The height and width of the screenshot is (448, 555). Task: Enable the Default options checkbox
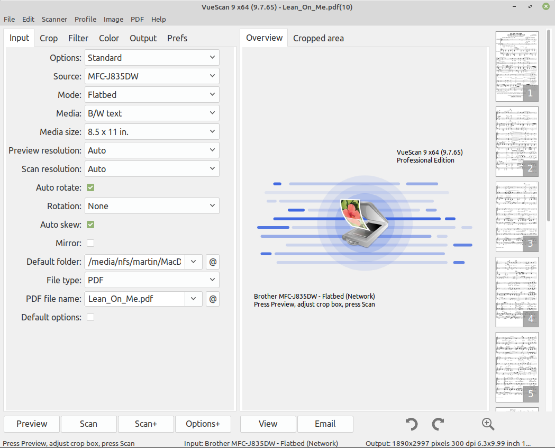[x=90, y=317]
